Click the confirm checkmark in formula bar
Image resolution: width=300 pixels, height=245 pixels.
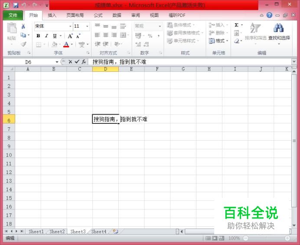click(x=77, y=62)
